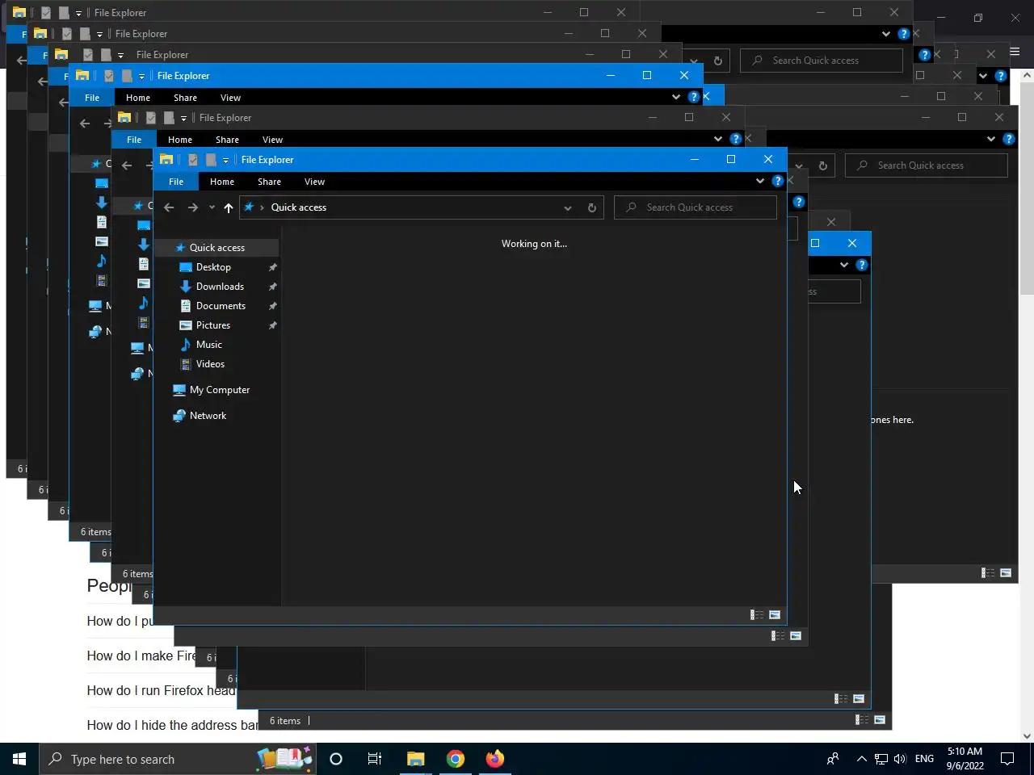Image resolution: width=1034 pixels, height=775 pixels.
Task: Click File Explorer system icon in front title bar
Action: [x=166, y=159]
